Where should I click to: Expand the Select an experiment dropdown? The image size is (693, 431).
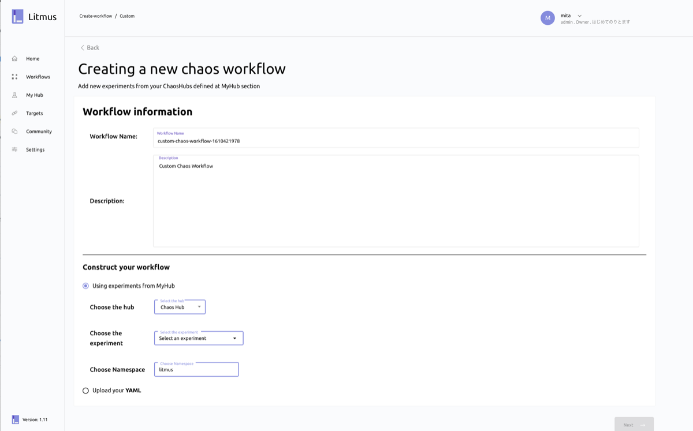click(199, 338)
